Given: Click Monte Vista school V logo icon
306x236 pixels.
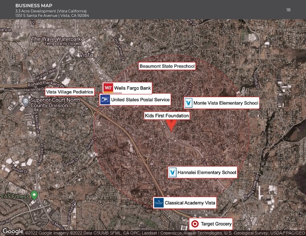Looking at the screenshot, I should (189, 103).
